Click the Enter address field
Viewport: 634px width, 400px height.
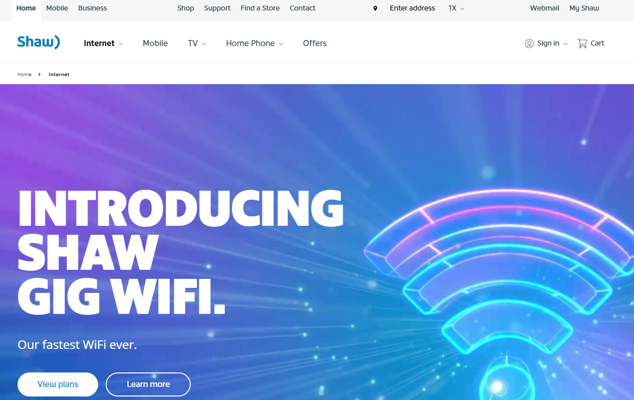click(413, 9)
